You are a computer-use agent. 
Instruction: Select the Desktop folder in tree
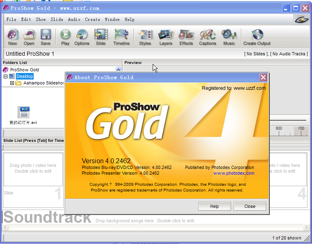pyautogui.click(x=25, y=76)
